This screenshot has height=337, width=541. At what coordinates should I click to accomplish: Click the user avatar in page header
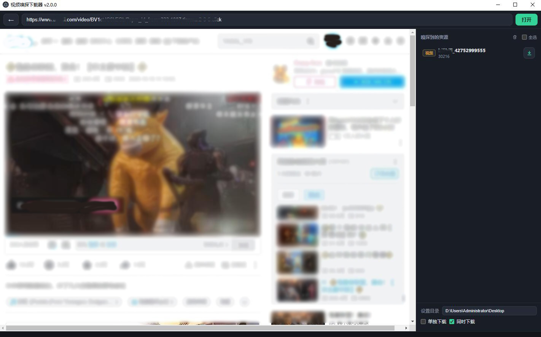click(333, 41)
